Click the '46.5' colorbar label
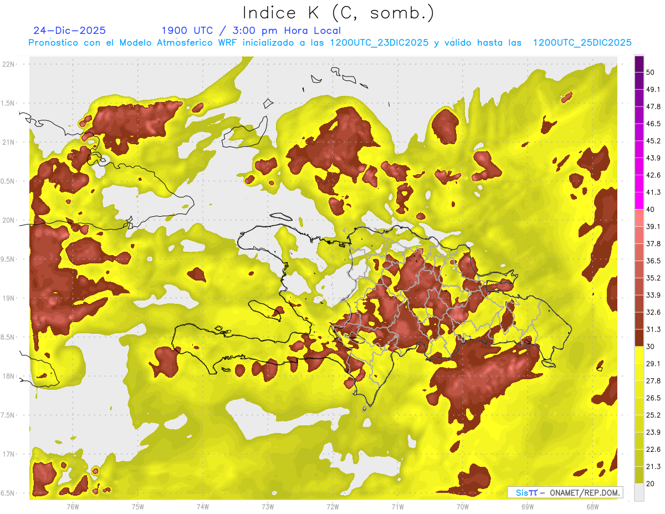The height and width of the screenshot is (514, 665). 653,124
